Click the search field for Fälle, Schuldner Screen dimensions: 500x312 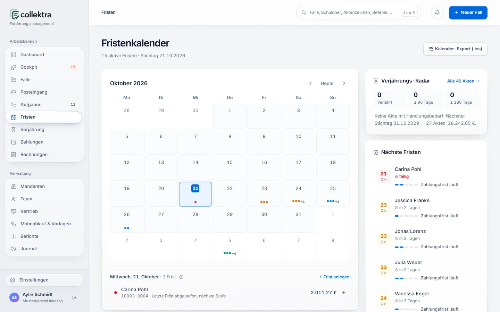point(358,12)
